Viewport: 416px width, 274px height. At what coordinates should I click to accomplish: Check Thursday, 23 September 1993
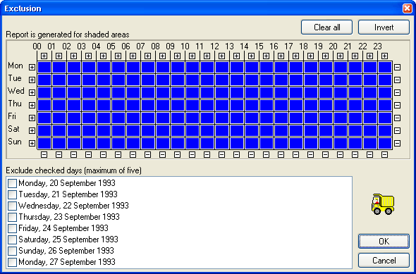click(12, 217)
